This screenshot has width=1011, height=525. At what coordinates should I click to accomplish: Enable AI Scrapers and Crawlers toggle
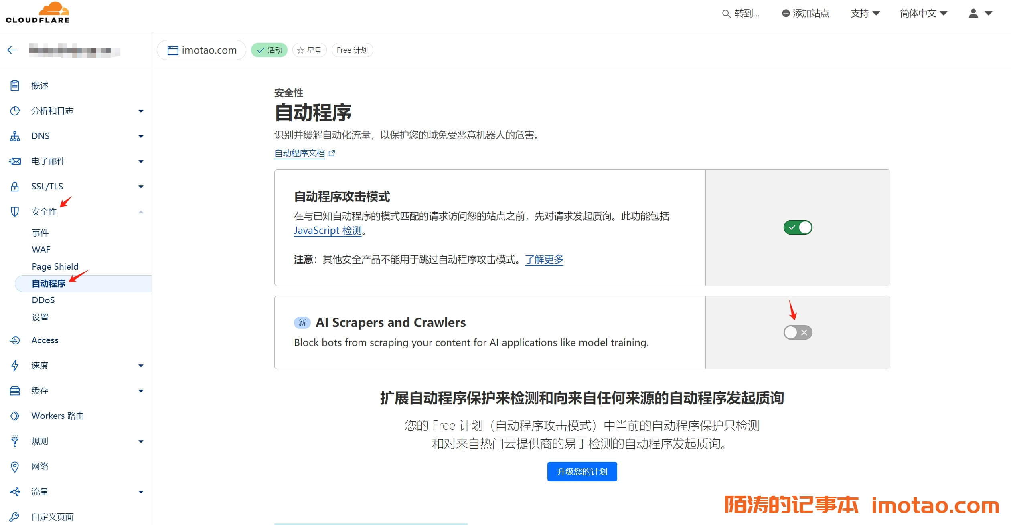point(798,332)
